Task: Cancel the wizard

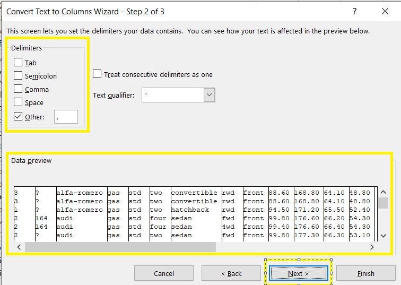Action: (x=164, y=273)
